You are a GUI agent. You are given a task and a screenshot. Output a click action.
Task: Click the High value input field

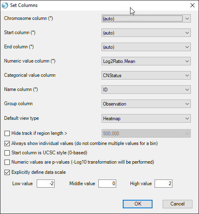pyautogui.click(x=164, y=184)
